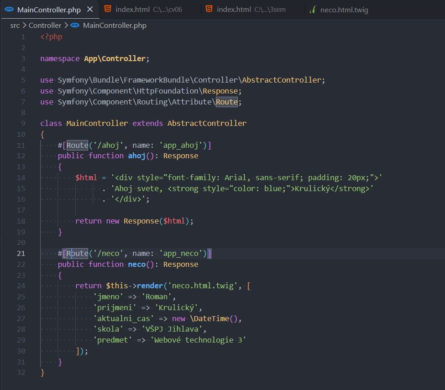Click the 'prijmeni' array key
The width and height of the screenshot is (445, 390).
(x=115, y=308)
